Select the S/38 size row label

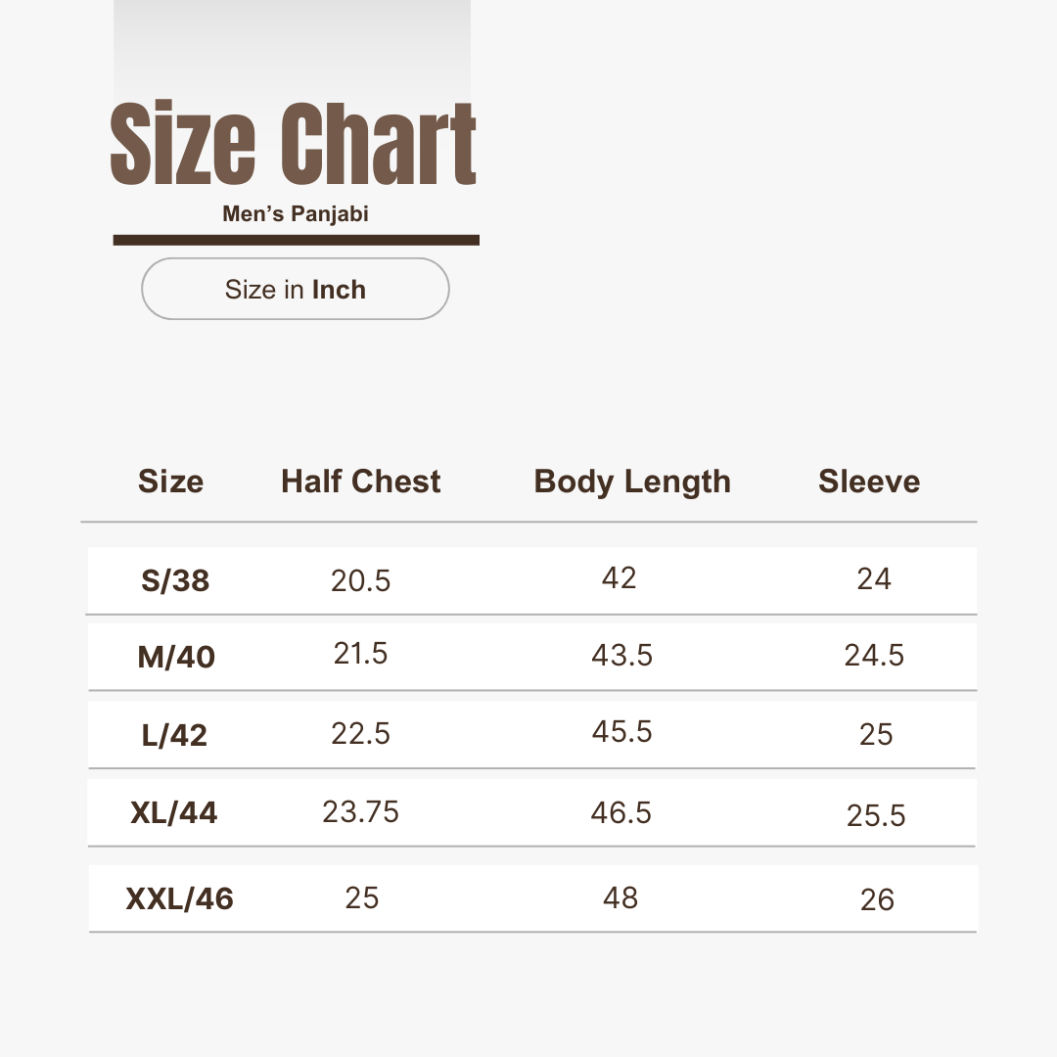[x=176, y=581]
